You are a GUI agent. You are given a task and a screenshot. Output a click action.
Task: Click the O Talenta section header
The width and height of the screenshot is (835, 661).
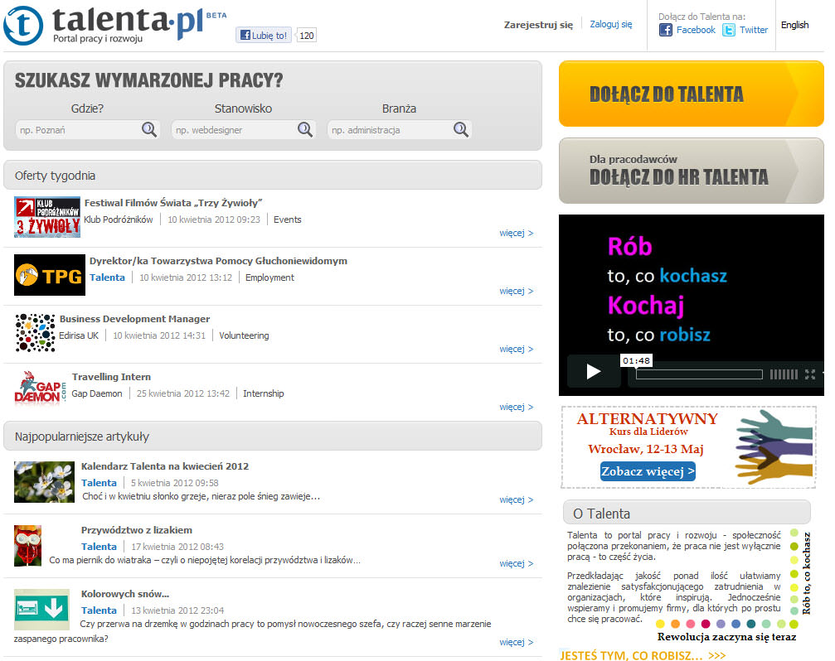coord(687,513)
